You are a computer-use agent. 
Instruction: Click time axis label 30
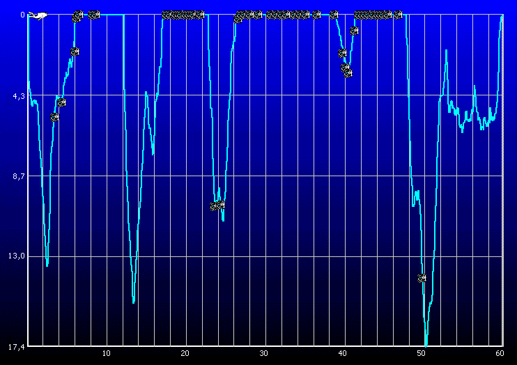(x=264, y=353)
